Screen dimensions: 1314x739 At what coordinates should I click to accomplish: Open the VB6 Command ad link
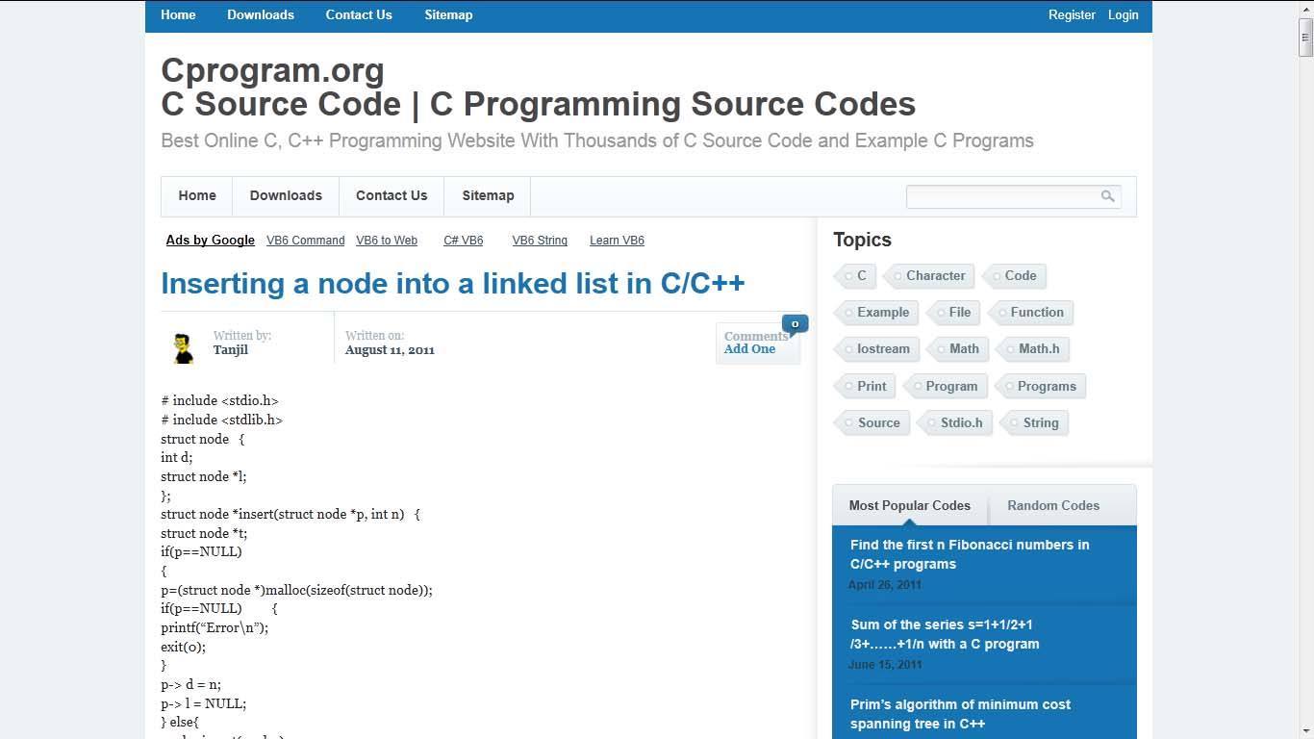tap(305, 241)
